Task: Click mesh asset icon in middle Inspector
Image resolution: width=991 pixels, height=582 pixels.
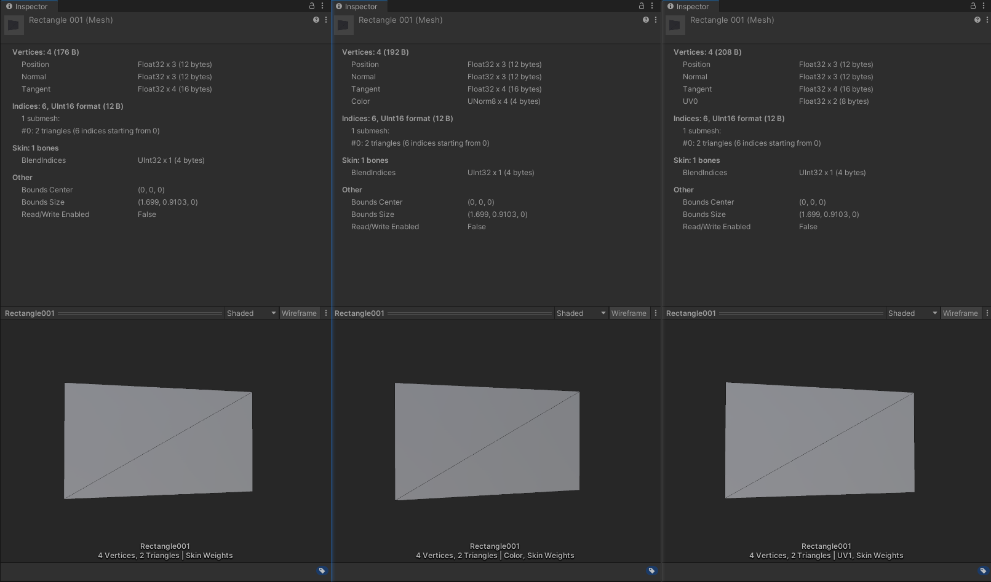Action: [x=344, y=25]
